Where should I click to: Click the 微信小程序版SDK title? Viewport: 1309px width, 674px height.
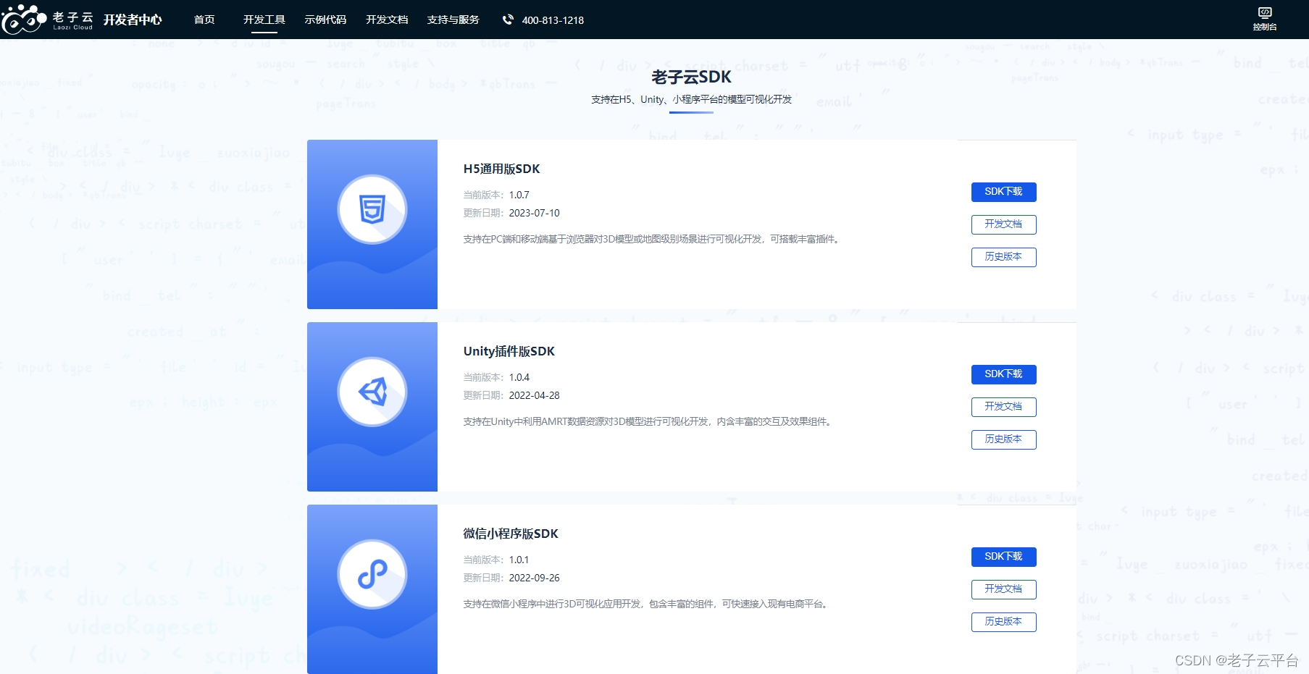(x=511, y=534)
